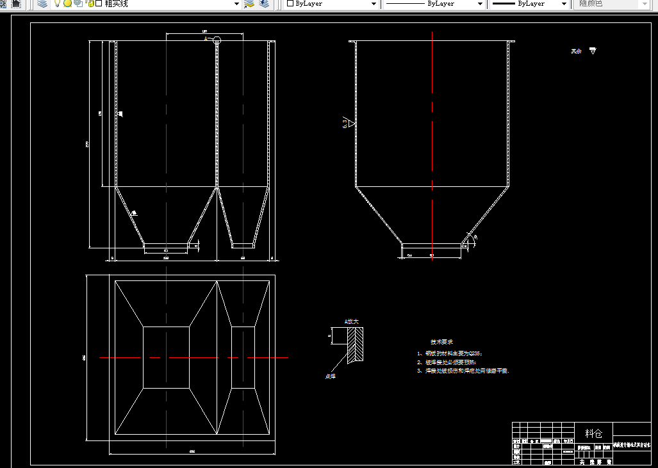The height and width of the screenshot is (468, 658).
Task: Toggle viewport freeze icon for the layer
Action: pyautogui.click(x=78, y=3)
